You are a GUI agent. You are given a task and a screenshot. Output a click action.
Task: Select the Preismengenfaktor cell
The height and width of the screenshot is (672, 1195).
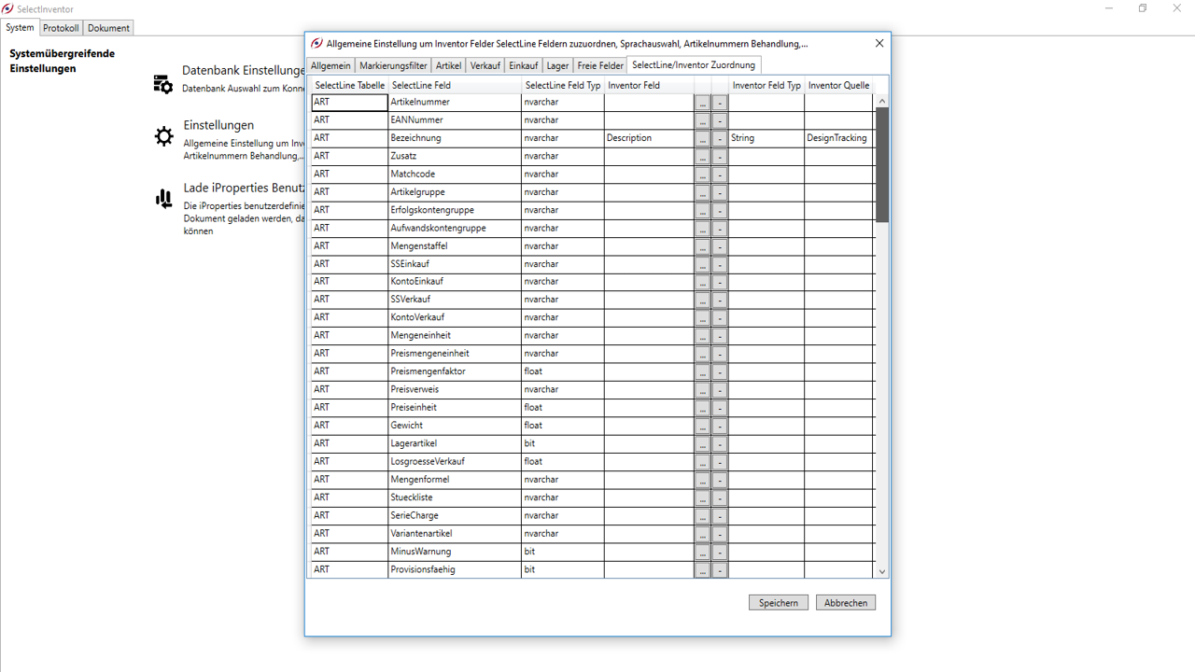tap(455, 371)
